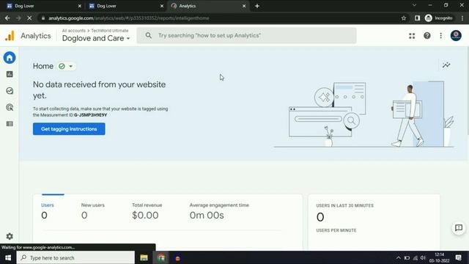Open the Windows Start menu
Image resolution: width=469 pixels, height=264 pixels.
click(8, 257)
